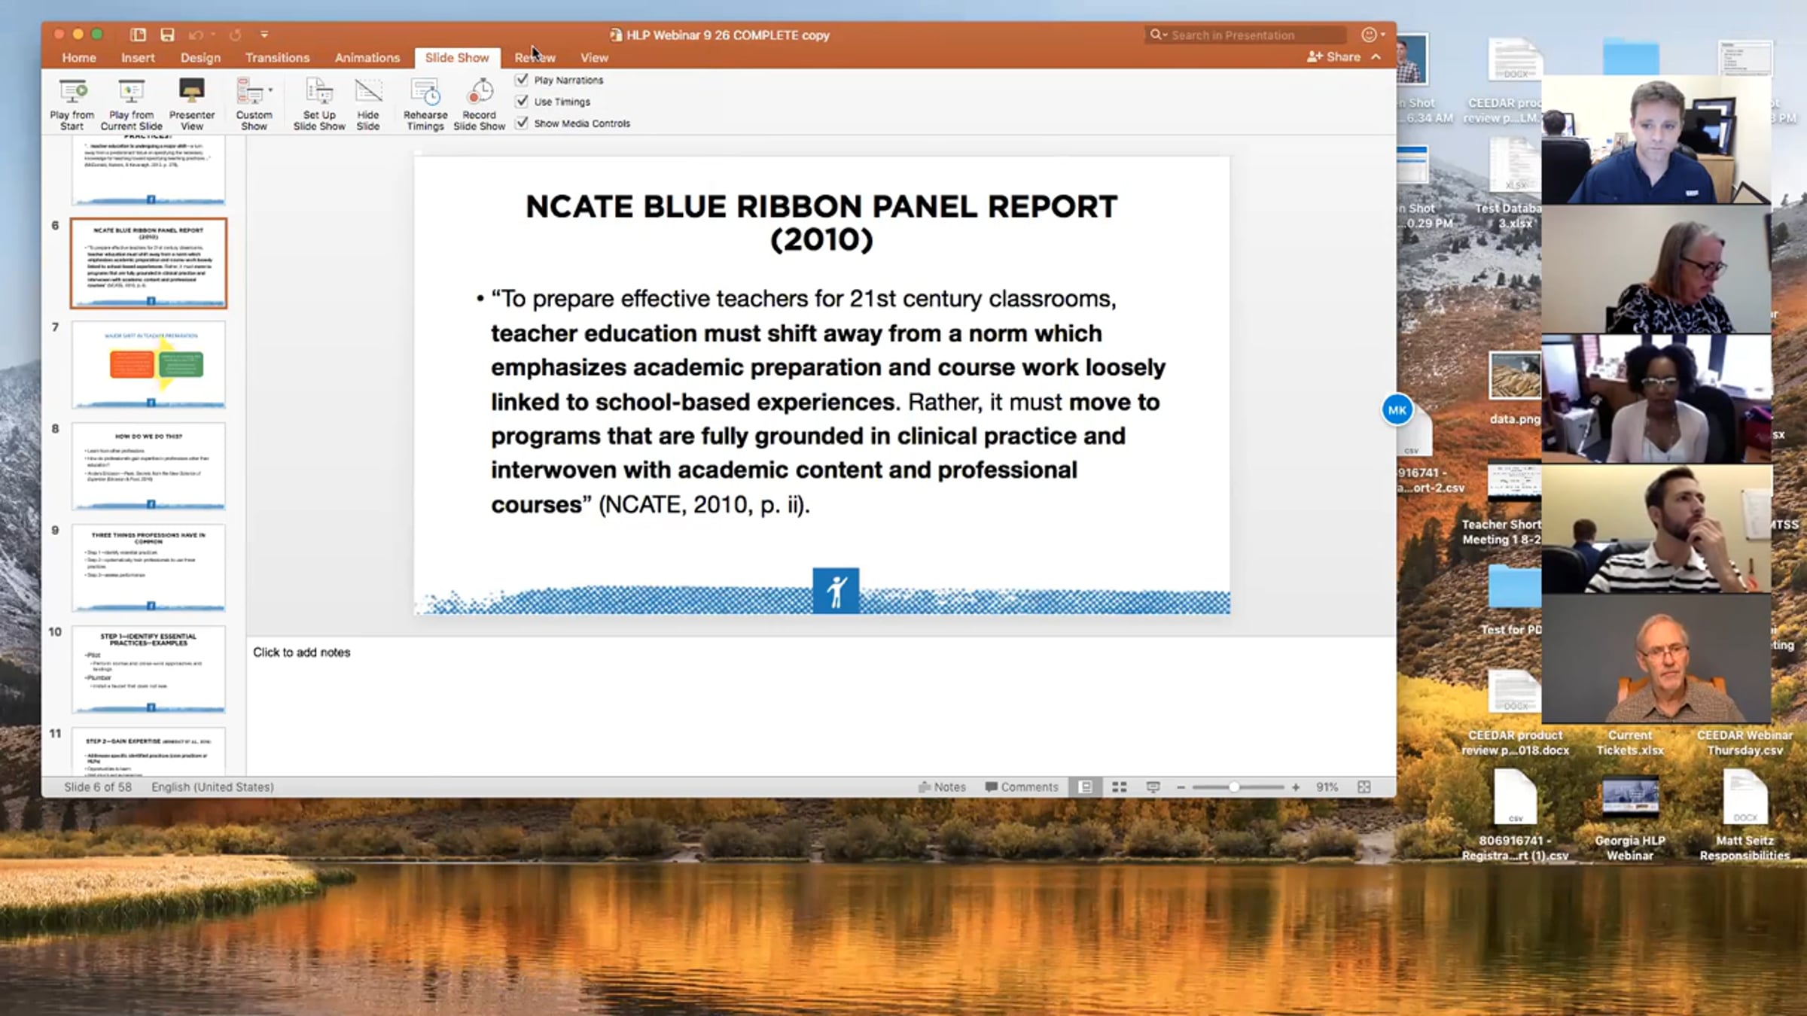Select CEEDAR product review docx on desktop
The height and width of the screenshot is (1016, 1807).
[1515, 712]
